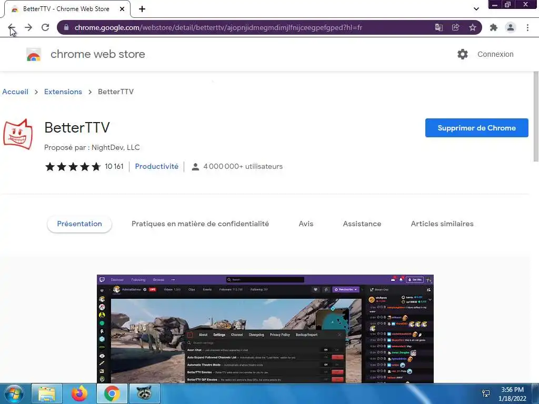Open the Assistance tab
This screenshot has height=404, width=539.
(362, 224)
